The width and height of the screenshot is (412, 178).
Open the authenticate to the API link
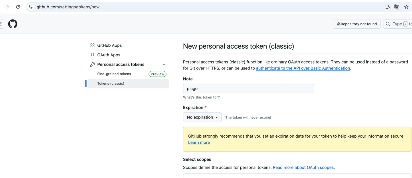tap(303, 68)
